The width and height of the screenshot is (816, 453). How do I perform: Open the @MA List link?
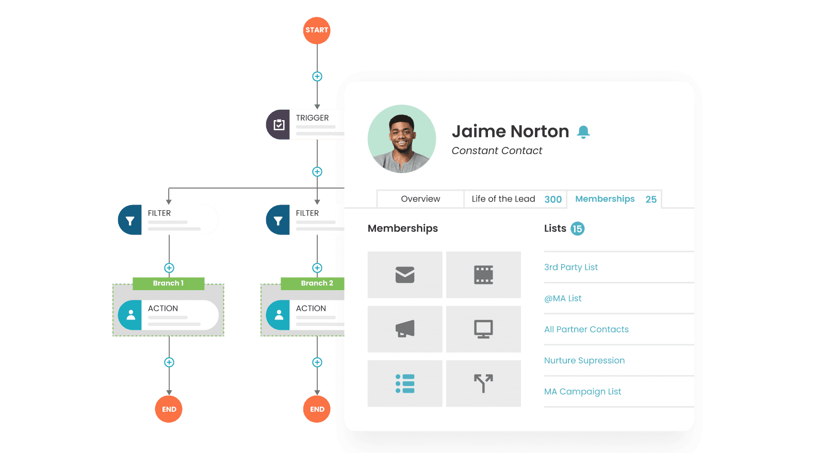563,298
